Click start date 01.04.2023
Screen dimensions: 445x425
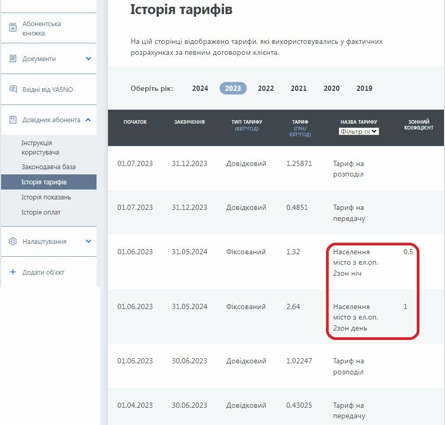(x=135, y=405)
